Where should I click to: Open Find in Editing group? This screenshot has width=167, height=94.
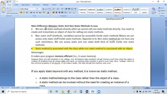click(x=161, y=8)
